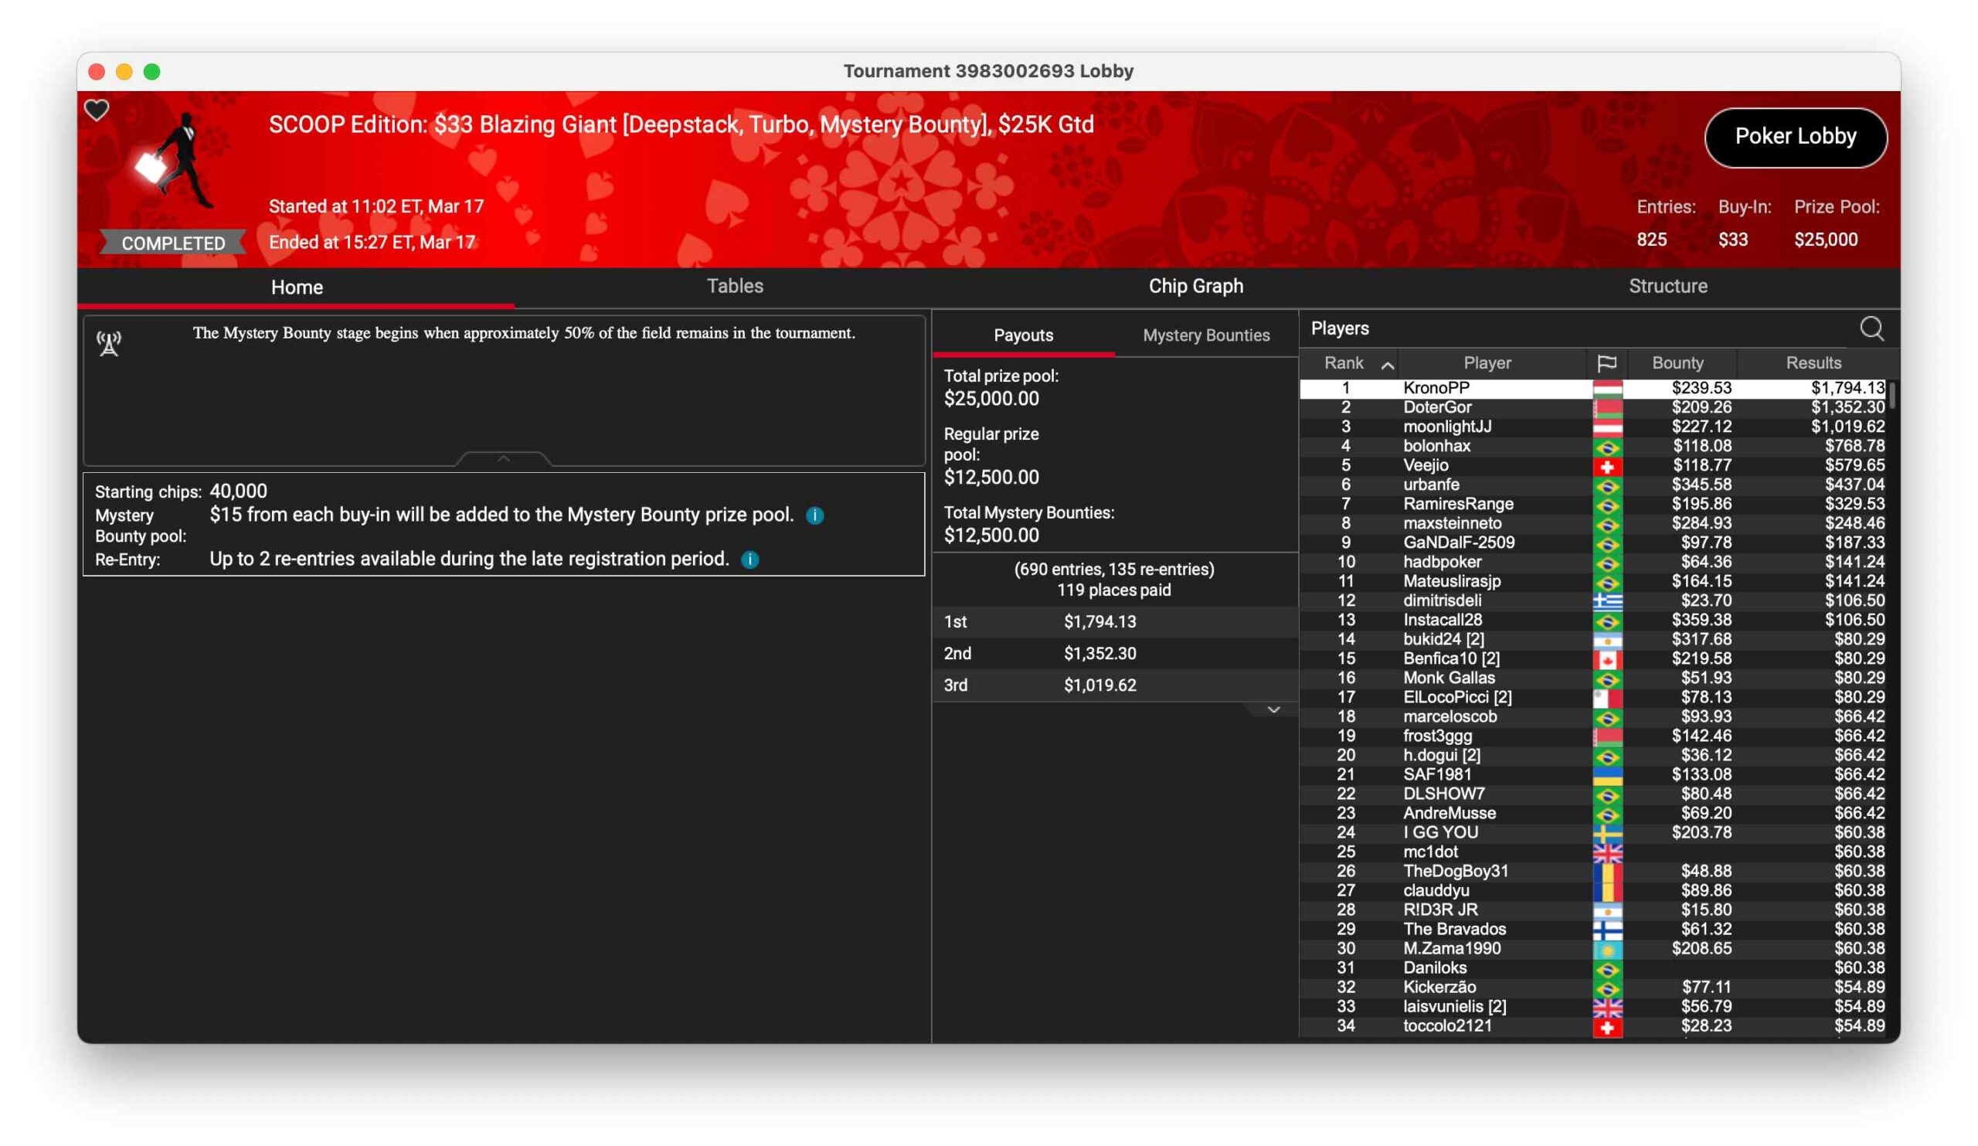Screen dimensions: 1978x1146
Task: Toggle the favorite heart icon
Action: [97, 110]
